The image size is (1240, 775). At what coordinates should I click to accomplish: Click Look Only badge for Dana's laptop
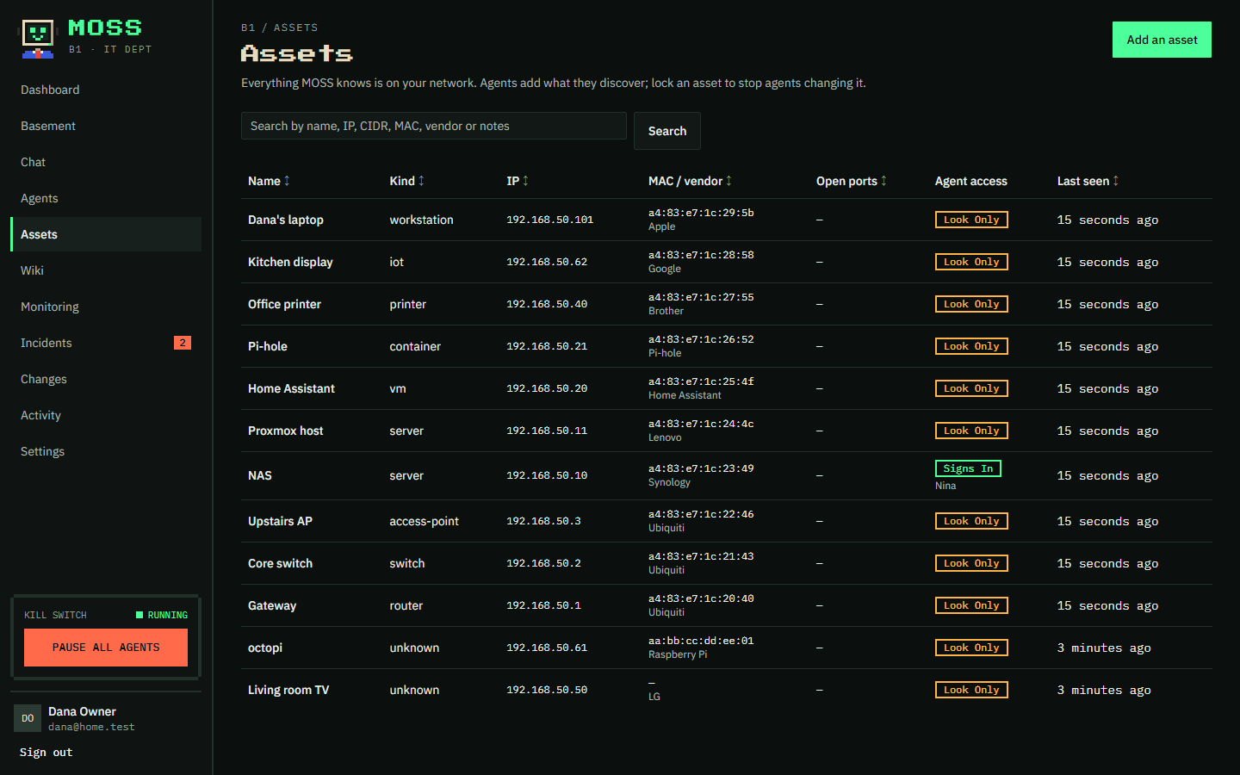pyautogui.click(x=971, y=220)
